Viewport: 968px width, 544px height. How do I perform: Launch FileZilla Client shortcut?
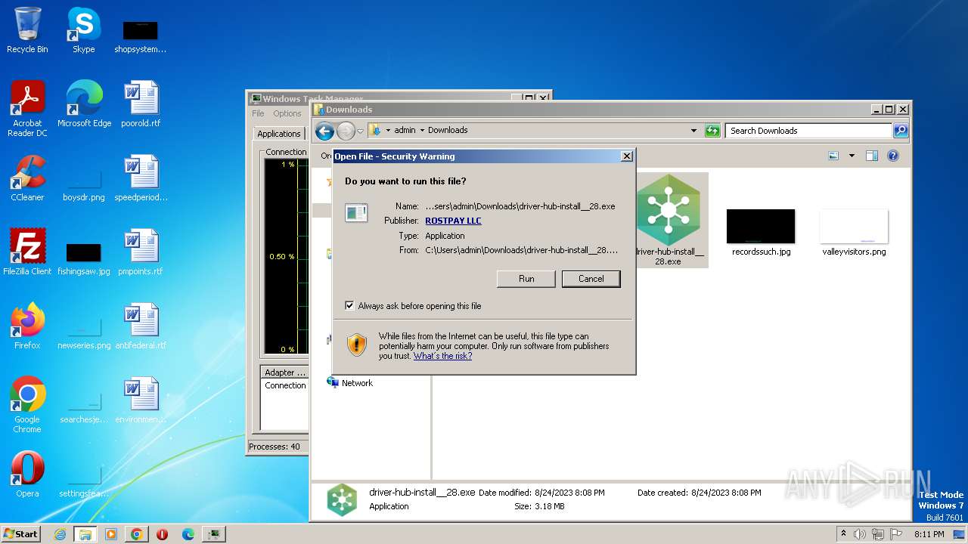[27, 252]
